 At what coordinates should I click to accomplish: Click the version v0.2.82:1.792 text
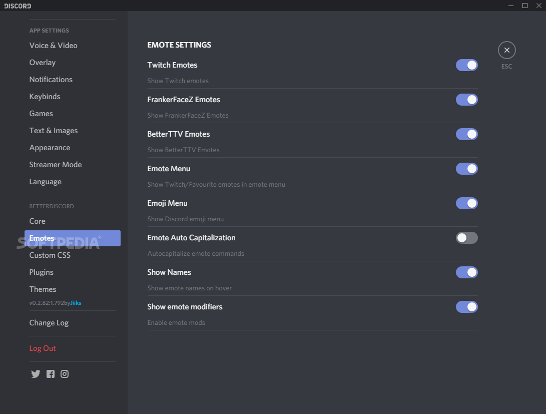[47, 303]
